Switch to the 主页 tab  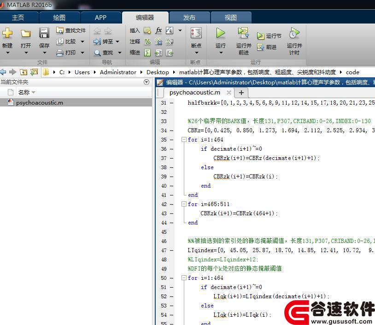pos(18,18)
